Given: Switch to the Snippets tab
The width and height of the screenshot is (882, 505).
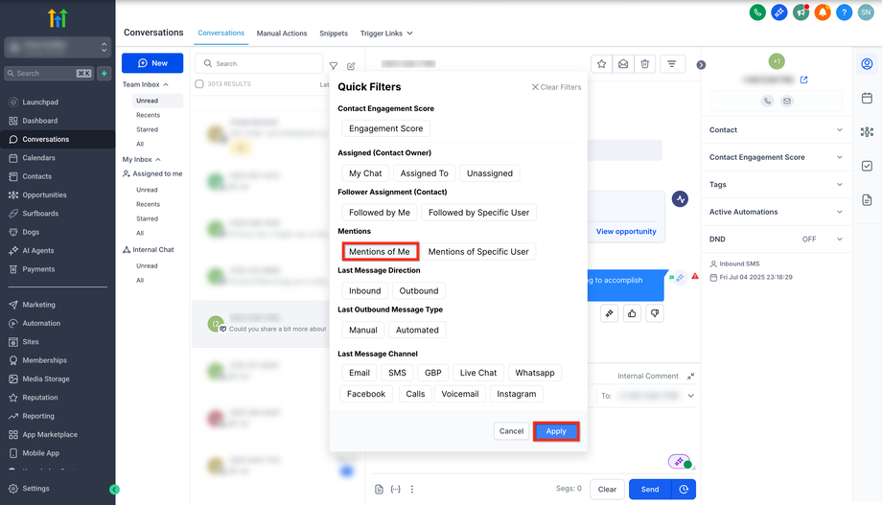Looking at the screenshot, I should click(334, 34).
